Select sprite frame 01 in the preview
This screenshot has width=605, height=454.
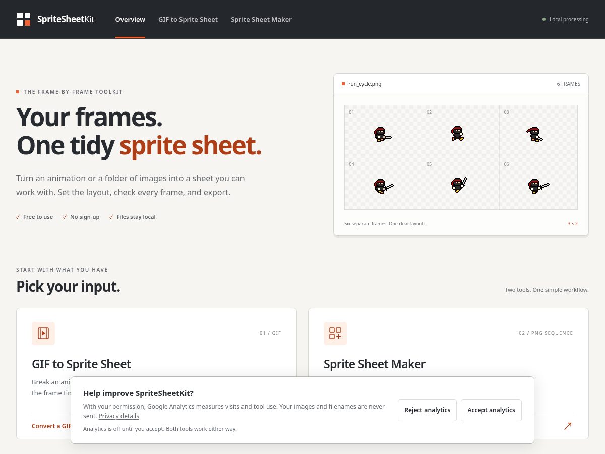(383, 131)
